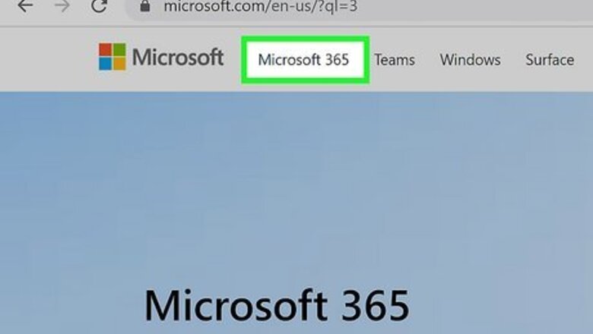Click the gray header area beside Surface
Image resolution: width=593 pixels, height=334 pixels.
[x=585, y=60]
